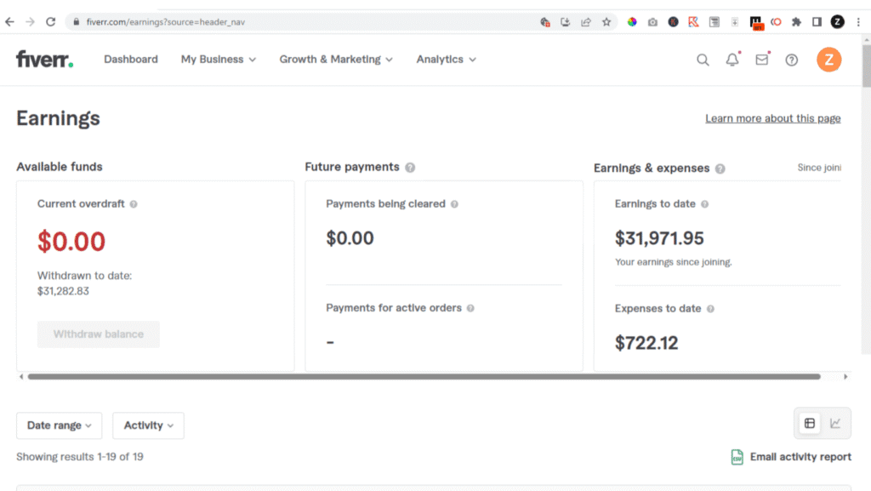Show info tooltip next to Future payments
The height and width of the screenshot is (491, 871).
(x=410, y=167)
